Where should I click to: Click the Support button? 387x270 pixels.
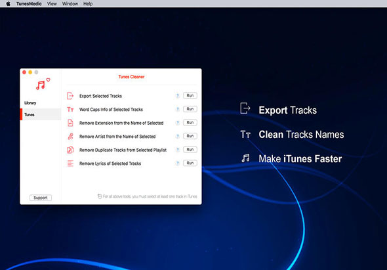(41, 198)
